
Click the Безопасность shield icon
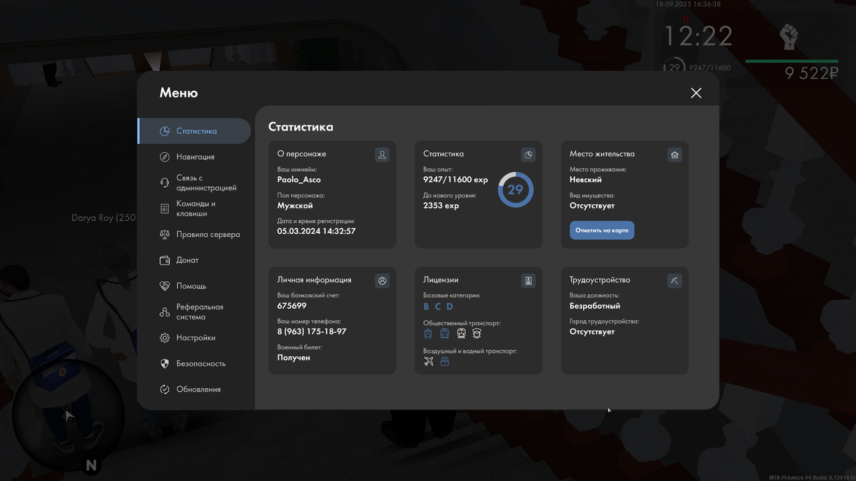pyautogui.click(x=165, y=363)
